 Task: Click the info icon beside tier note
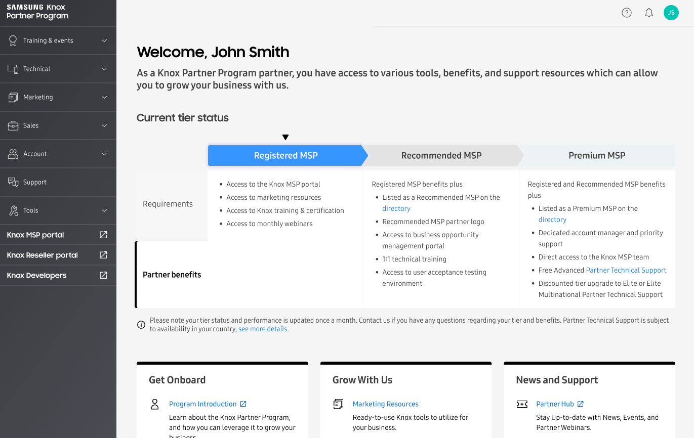[x=141, y=325]
